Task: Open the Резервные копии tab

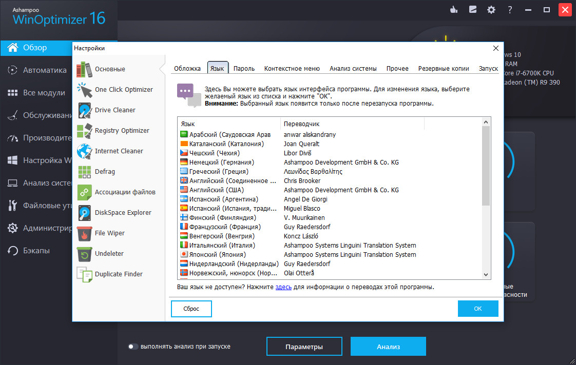Action: pos(444,69)
